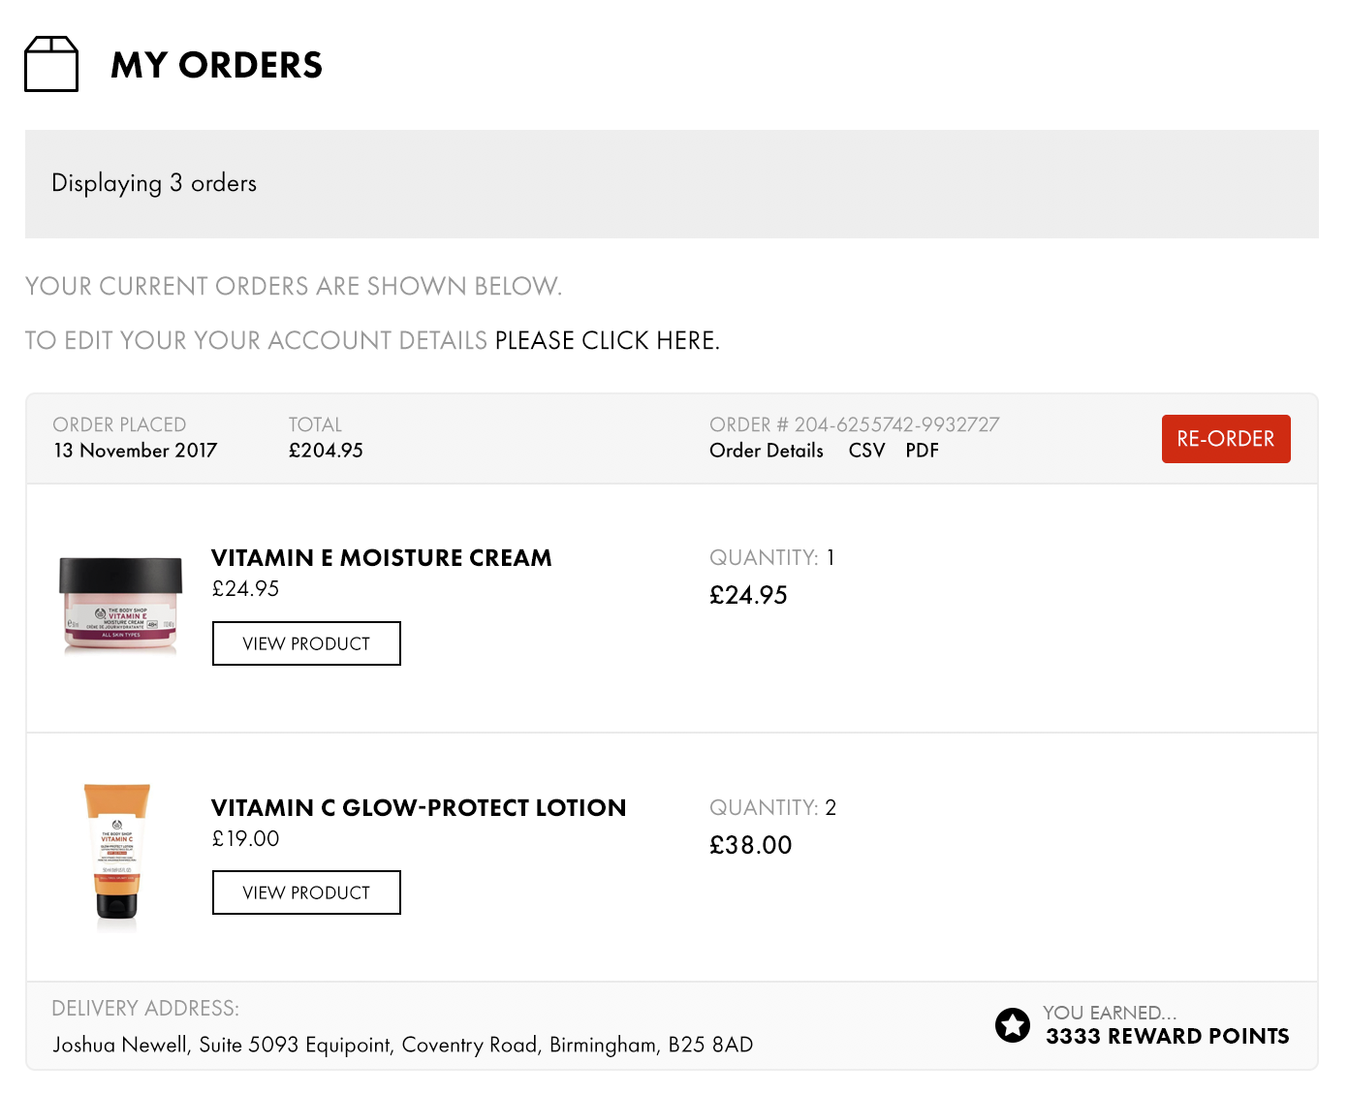Viewport: 1349px width, 1095px height.
Task: Click the My Orders box icon
Action: (x=51, y=64)
